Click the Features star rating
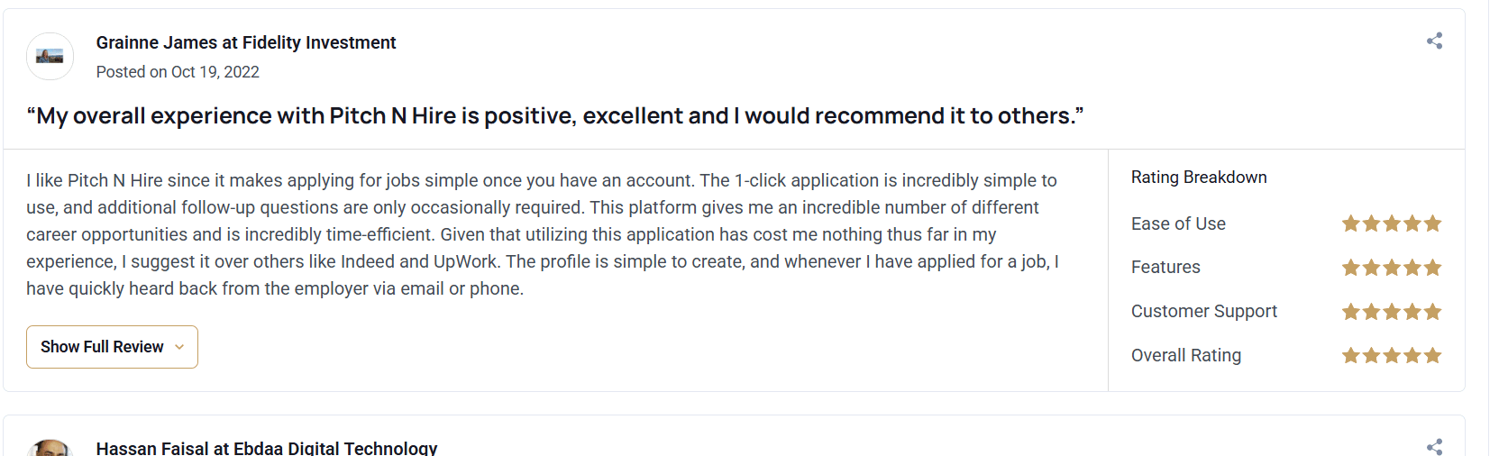The height and width of the screenshot is (456, 1499). pos(1391,268)
